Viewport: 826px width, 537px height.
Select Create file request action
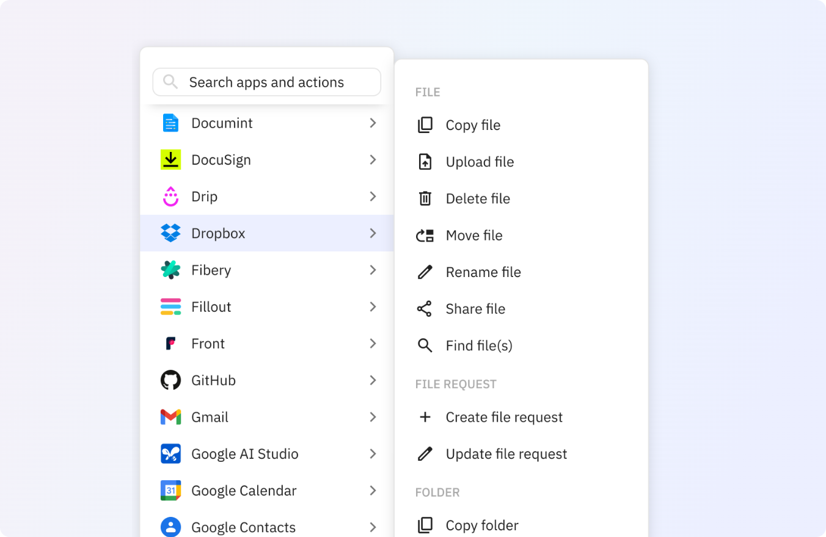point(521,417)
